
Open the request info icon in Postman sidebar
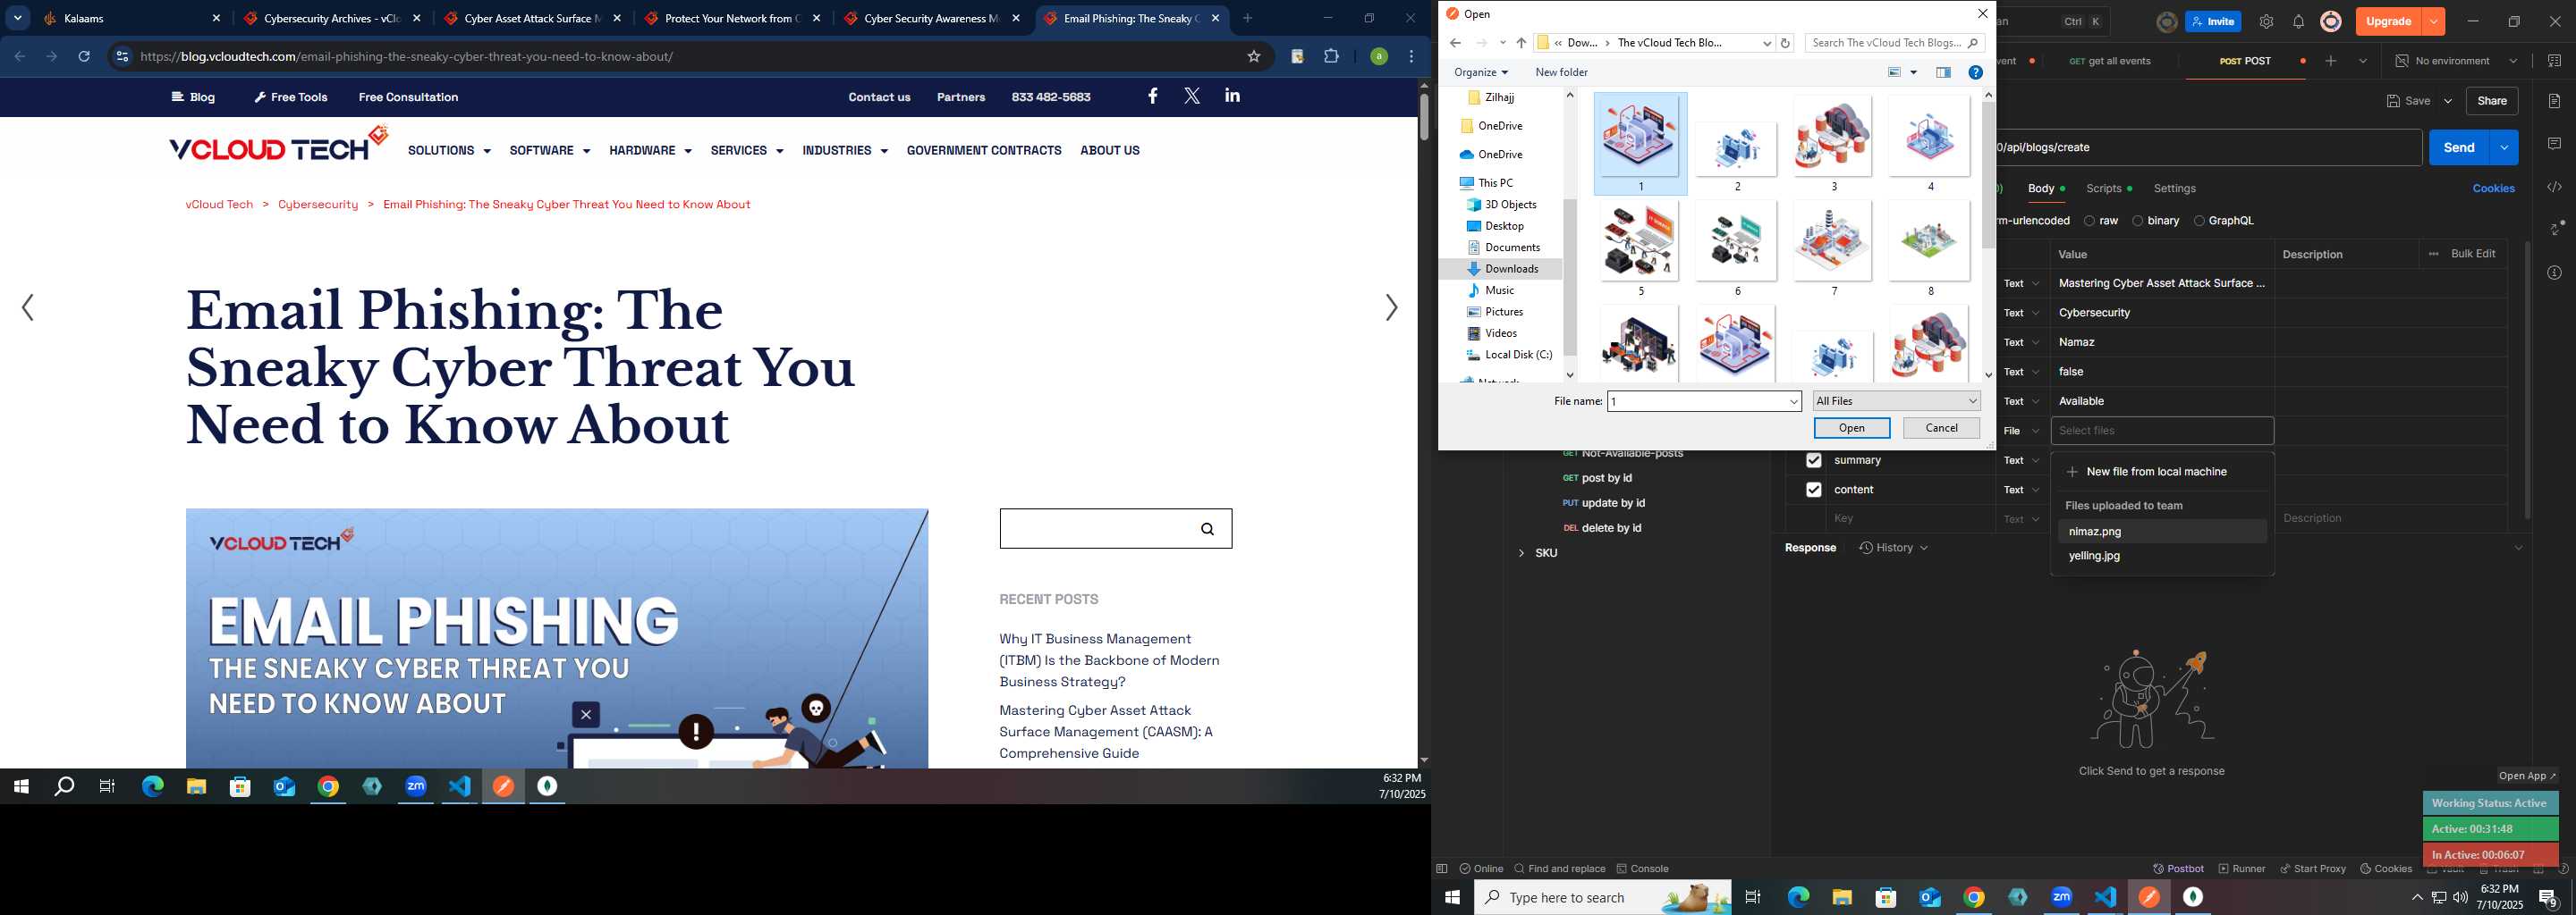tap(2554, 273)
